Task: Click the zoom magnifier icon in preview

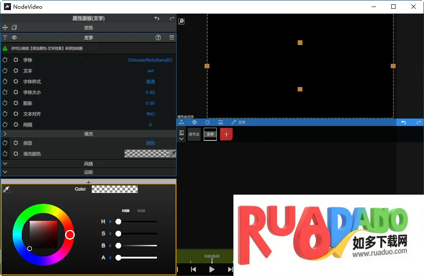Action: click(181, 21)
